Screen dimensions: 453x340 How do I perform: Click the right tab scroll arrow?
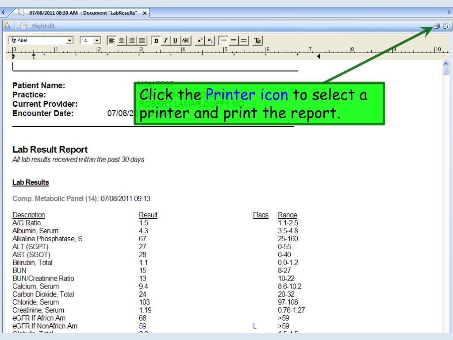[449, 12]
